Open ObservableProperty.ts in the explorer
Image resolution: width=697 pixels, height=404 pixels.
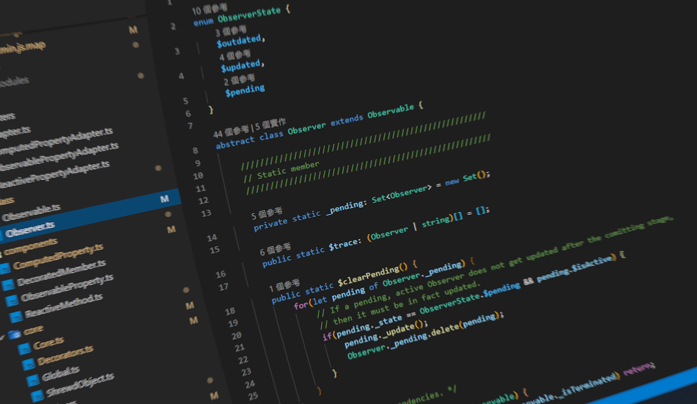click(x=67, y=288)
